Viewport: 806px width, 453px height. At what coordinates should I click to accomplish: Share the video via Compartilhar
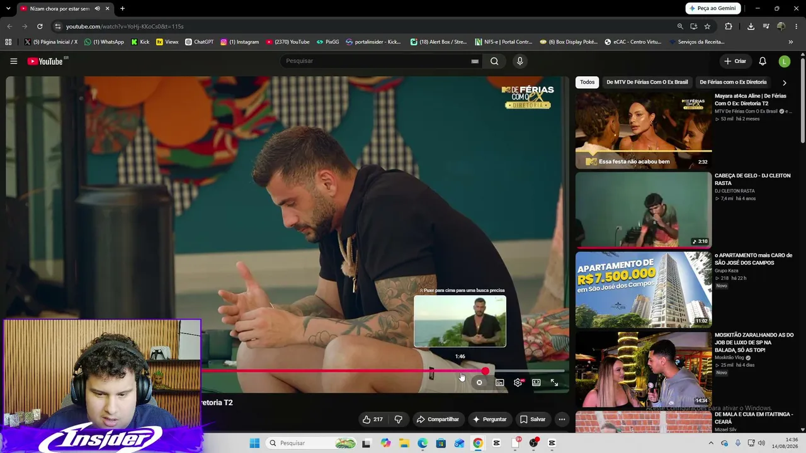coord(438,419)
